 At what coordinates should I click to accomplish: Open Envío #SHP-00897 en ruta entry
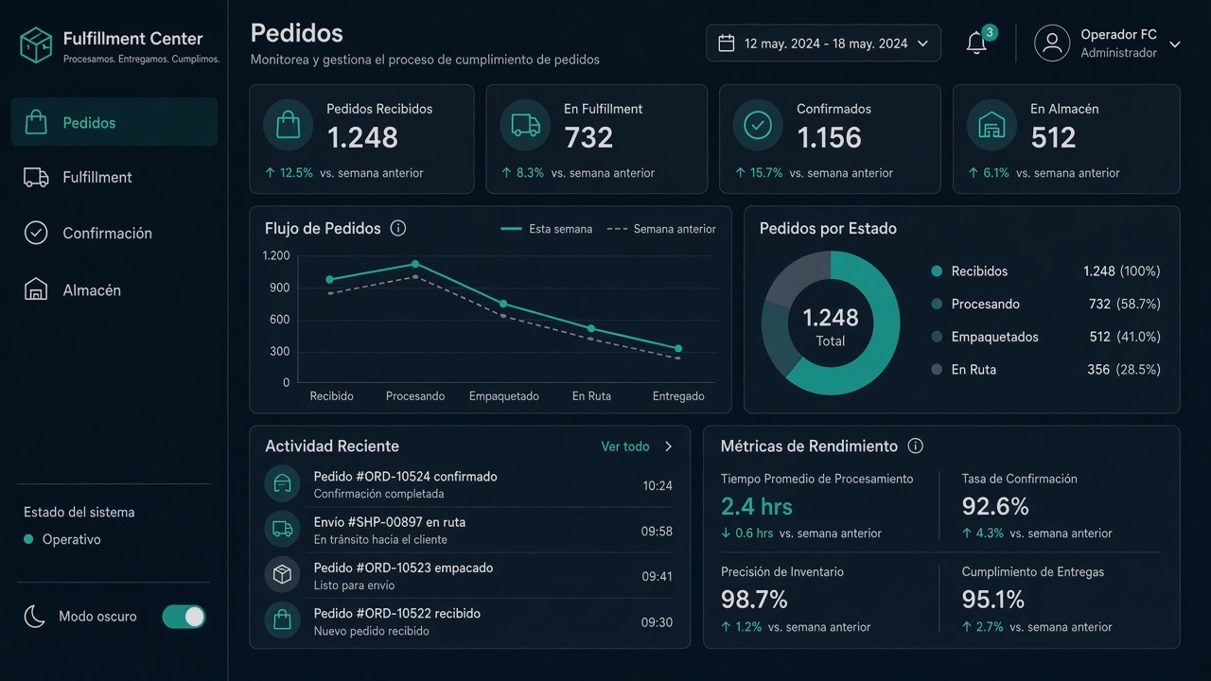tap(469, 530)
